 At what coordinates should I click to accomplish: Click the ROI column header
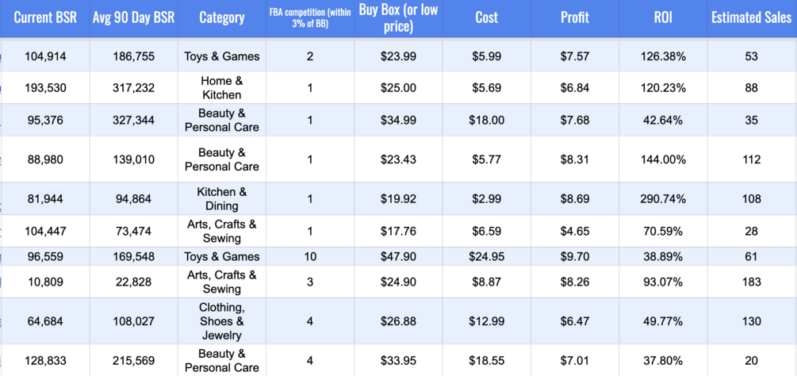click(663, 17)
